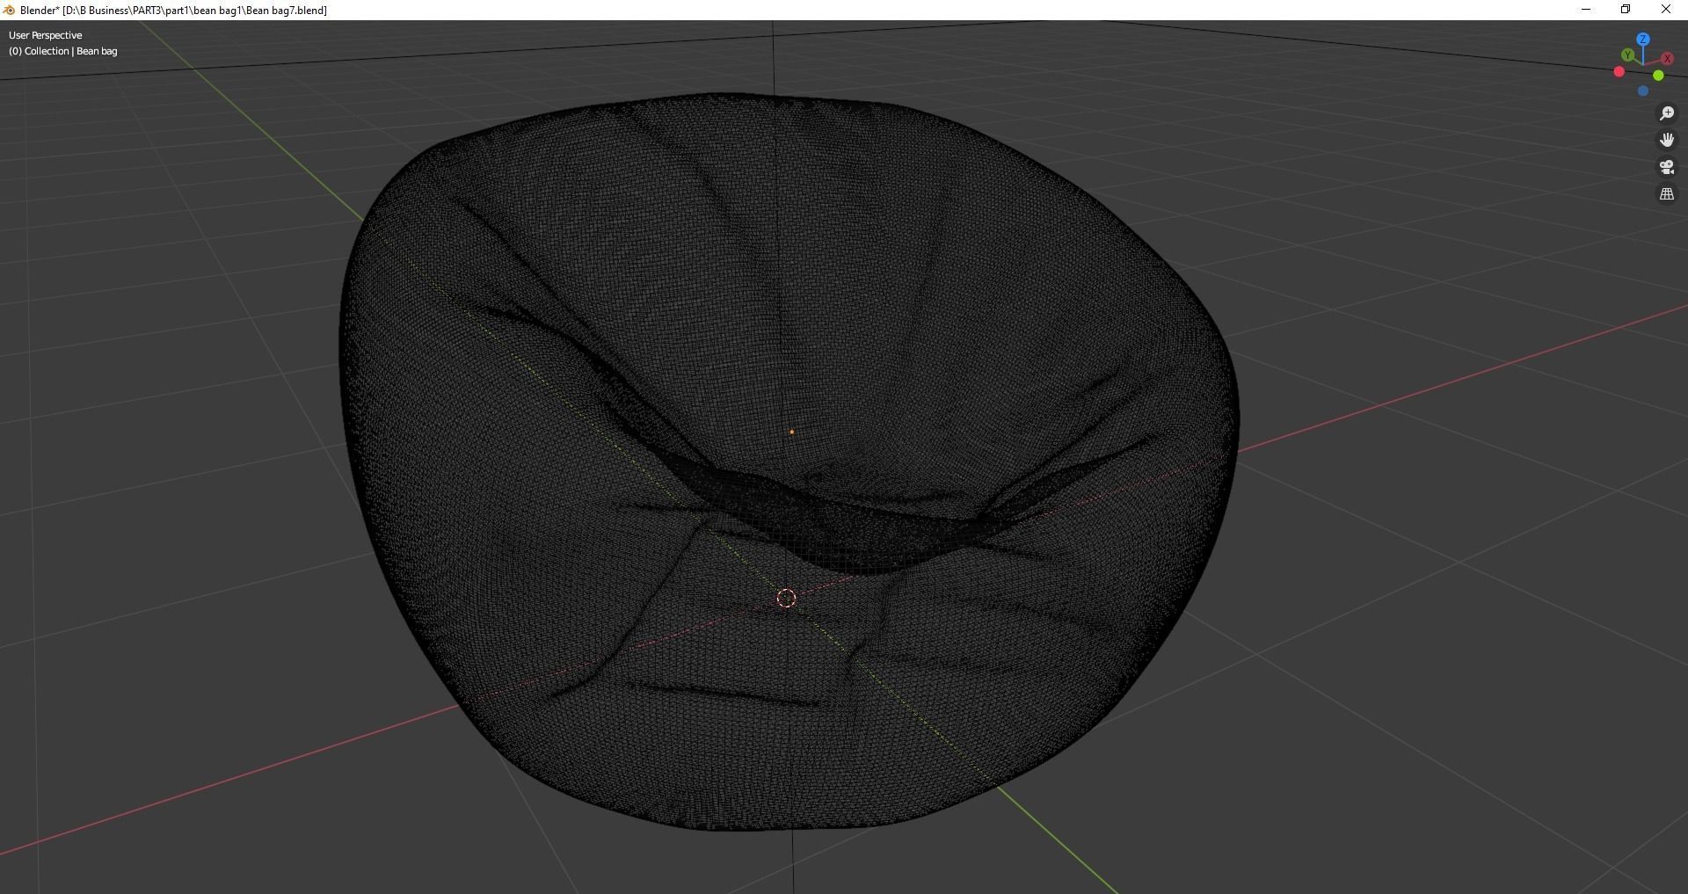The width and height of the screenshot is (1688, 894).
Task: Switch perspective/orthographic with the grid icon
Action: pyautogui.click(x=1666, y=194)
